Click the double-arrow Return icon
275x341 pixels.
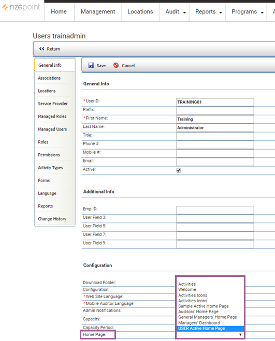tap(41, 49)
